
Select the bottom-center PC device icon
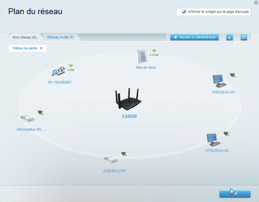coord(111,160)
